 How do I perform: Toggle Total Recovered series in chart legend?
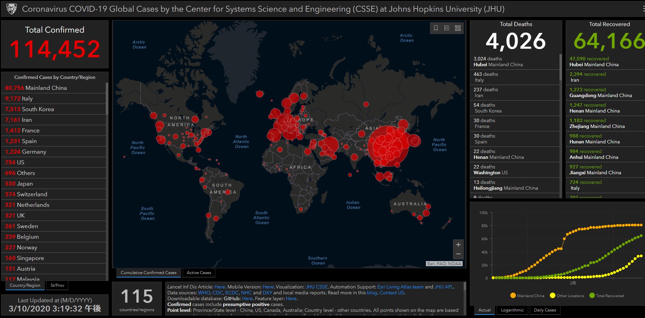click(x=606, y=296)
